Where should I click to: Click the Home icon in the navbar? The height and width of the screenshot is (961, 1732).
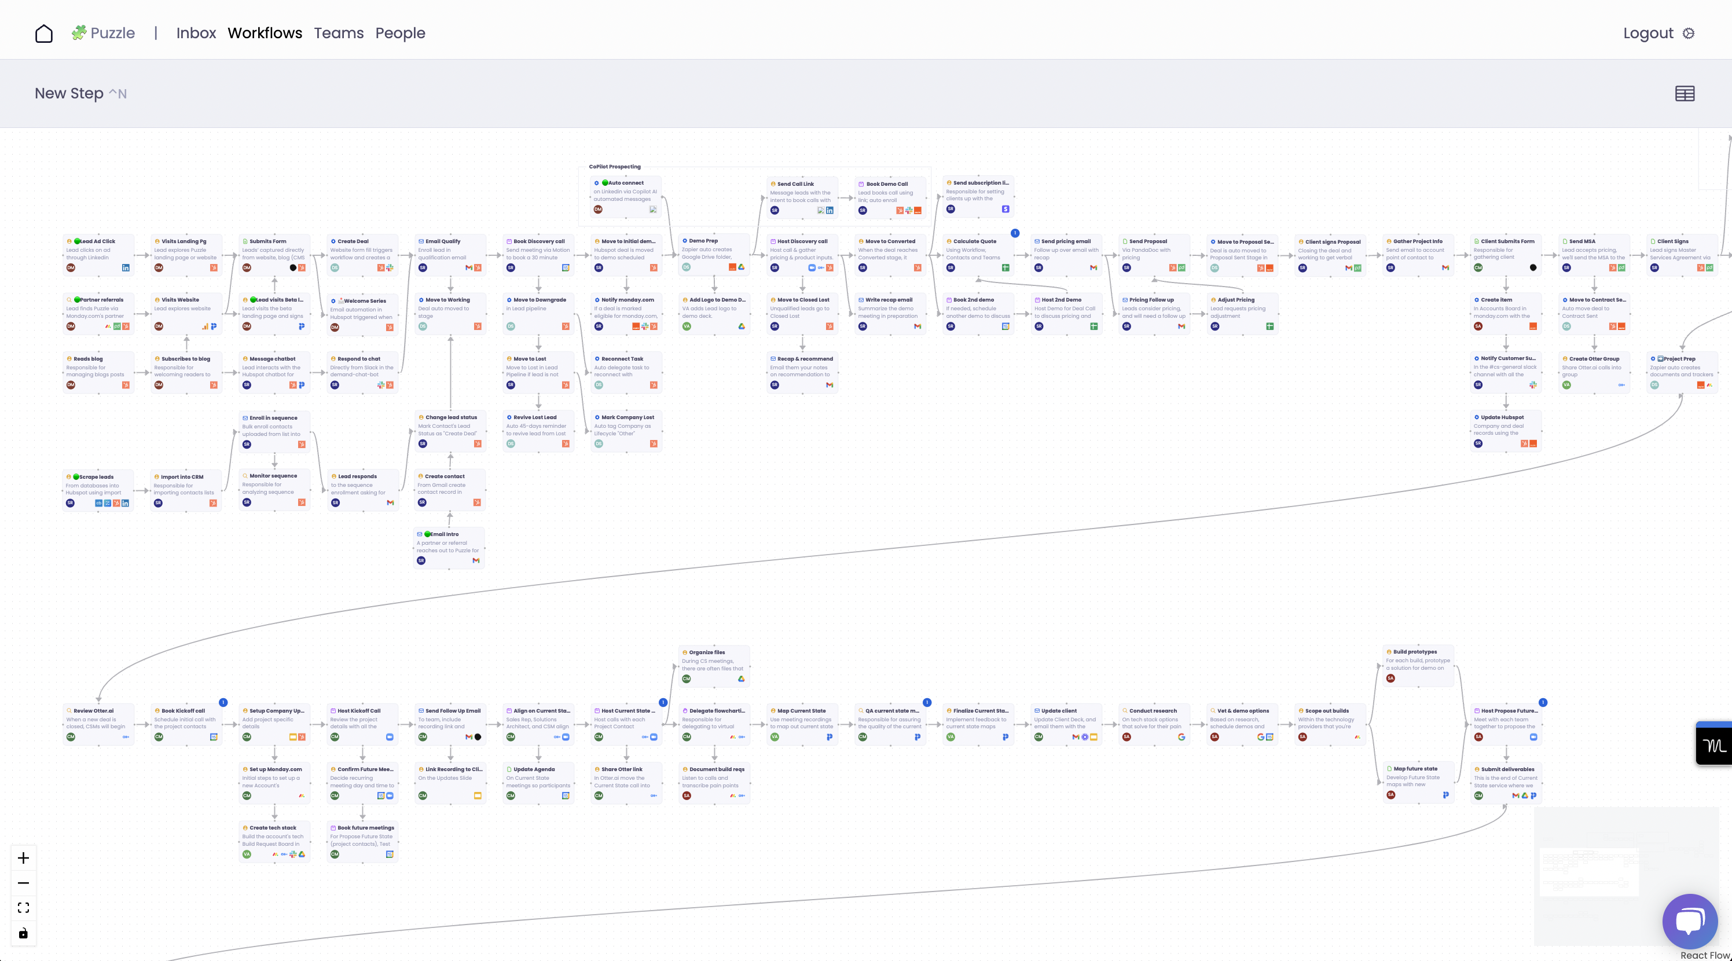(x=43, y=32)
